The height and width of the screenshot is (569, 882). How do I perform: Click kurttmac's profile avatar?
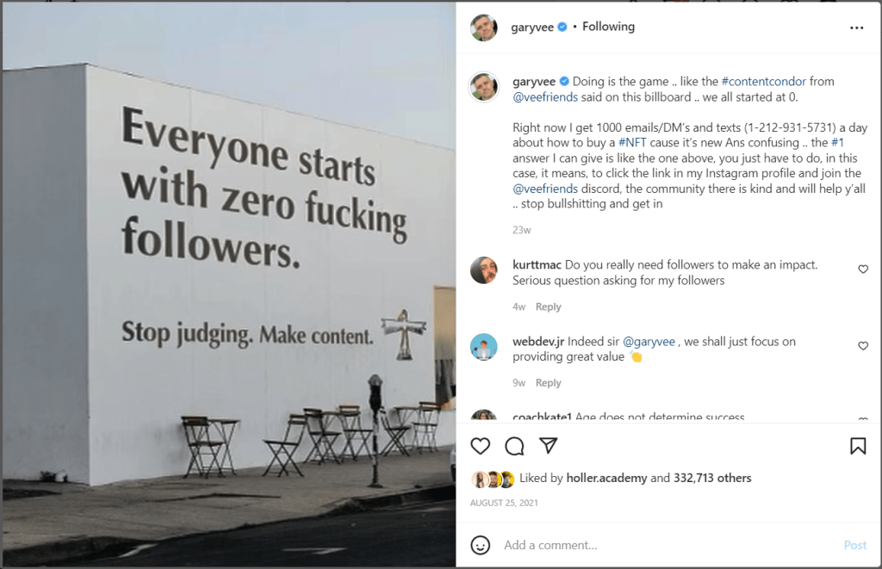tap(484, 270)
